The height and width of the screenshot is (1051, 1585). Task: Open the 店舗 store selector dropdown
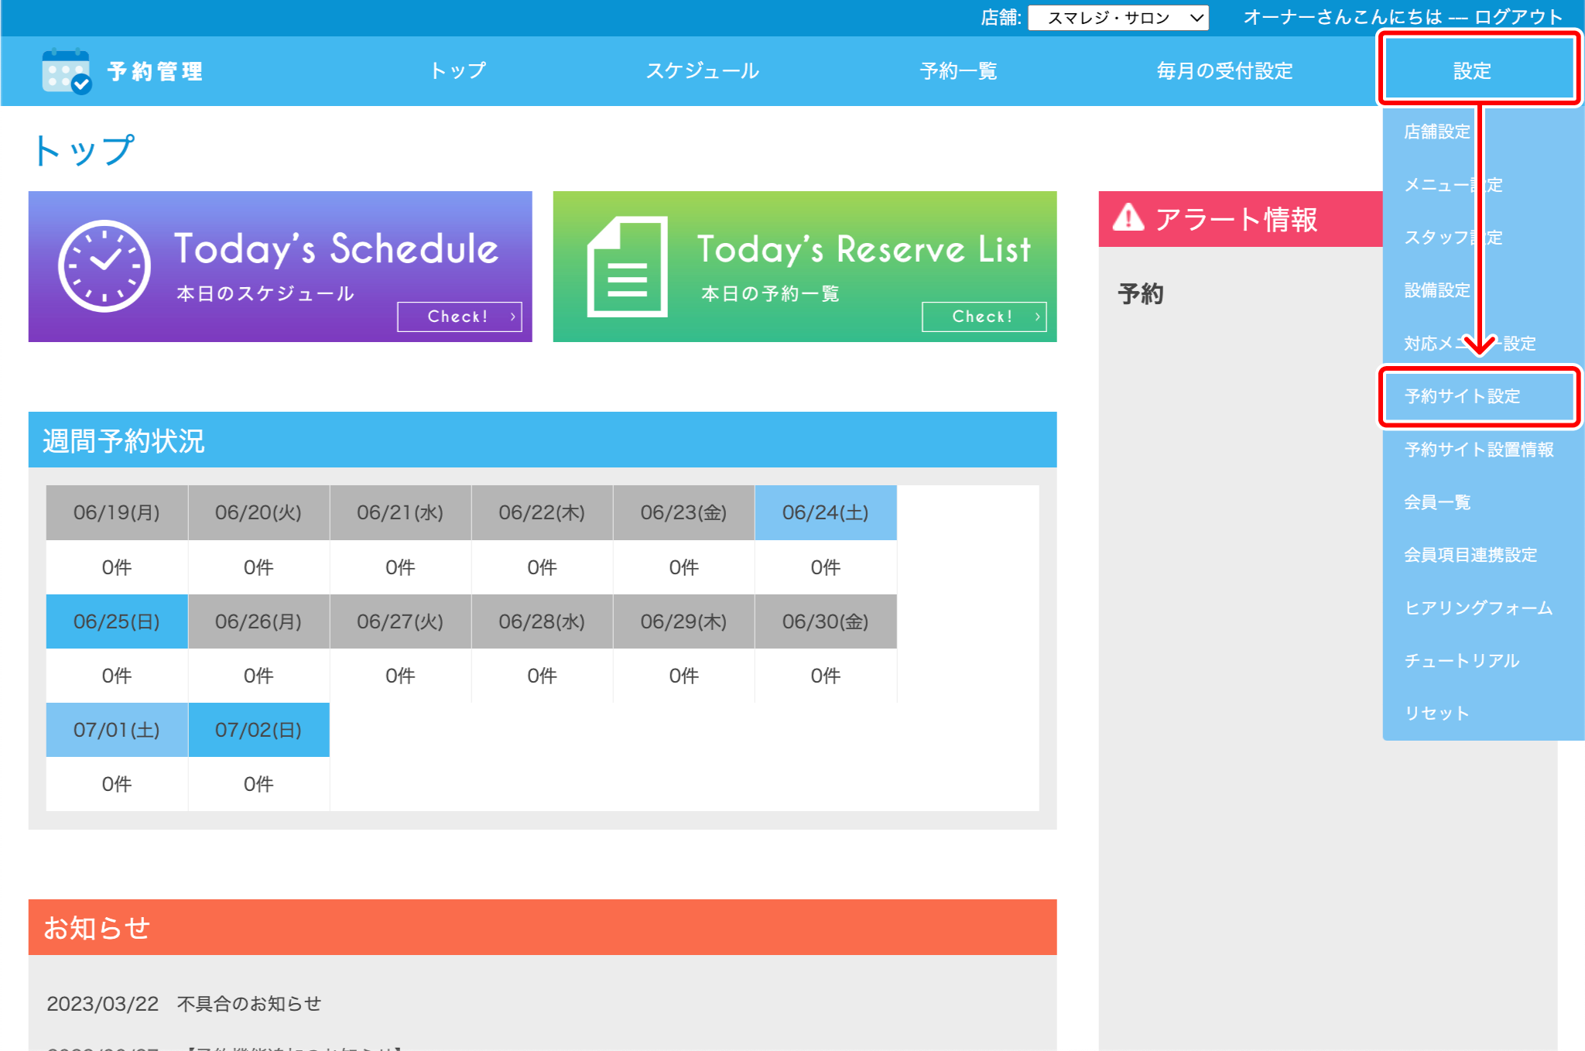[x=1118, y=18]
